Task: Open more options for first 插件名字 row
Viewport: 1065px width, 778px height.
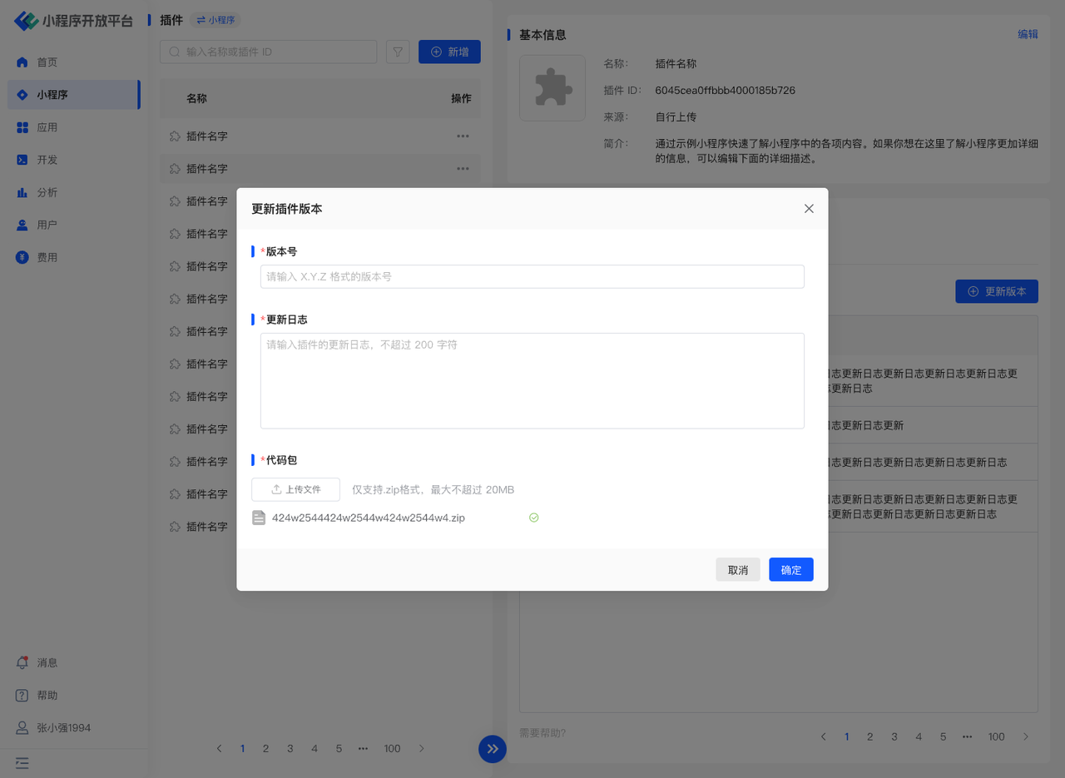Action: 463,136
